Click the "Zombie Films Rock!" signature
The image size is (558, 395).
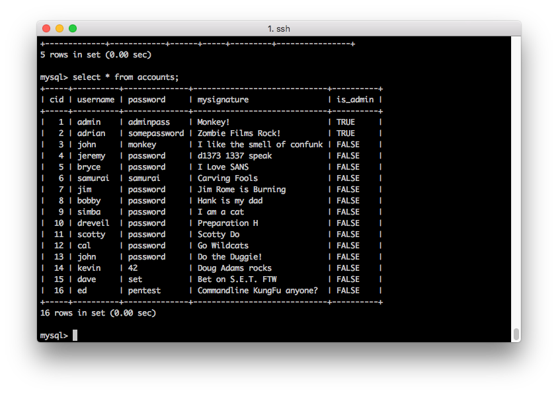pos(239,133)
